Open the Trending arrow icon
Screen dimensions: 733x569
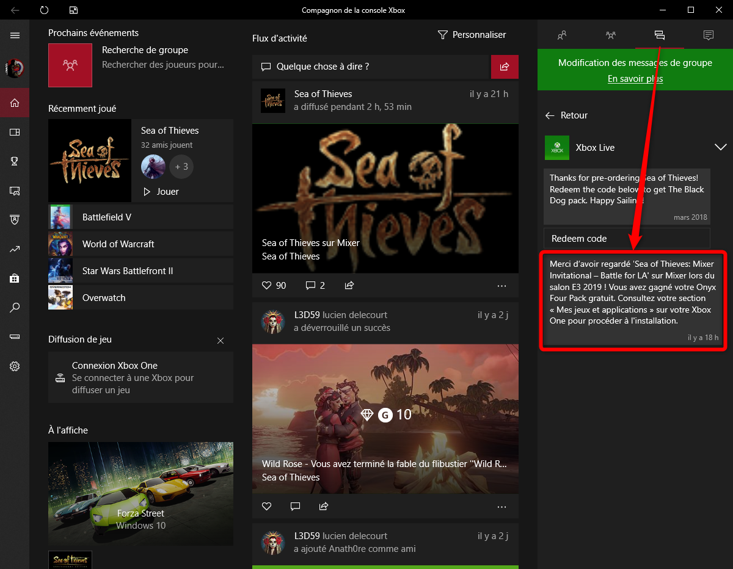click(15, 249)
